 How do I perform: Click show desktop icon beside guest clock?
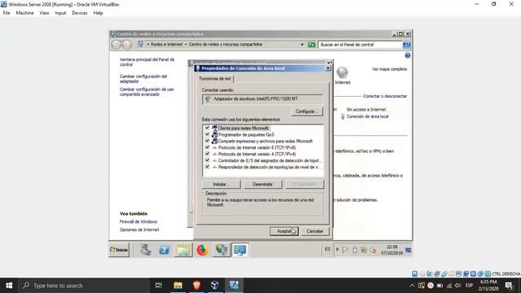tap(409, 250)
